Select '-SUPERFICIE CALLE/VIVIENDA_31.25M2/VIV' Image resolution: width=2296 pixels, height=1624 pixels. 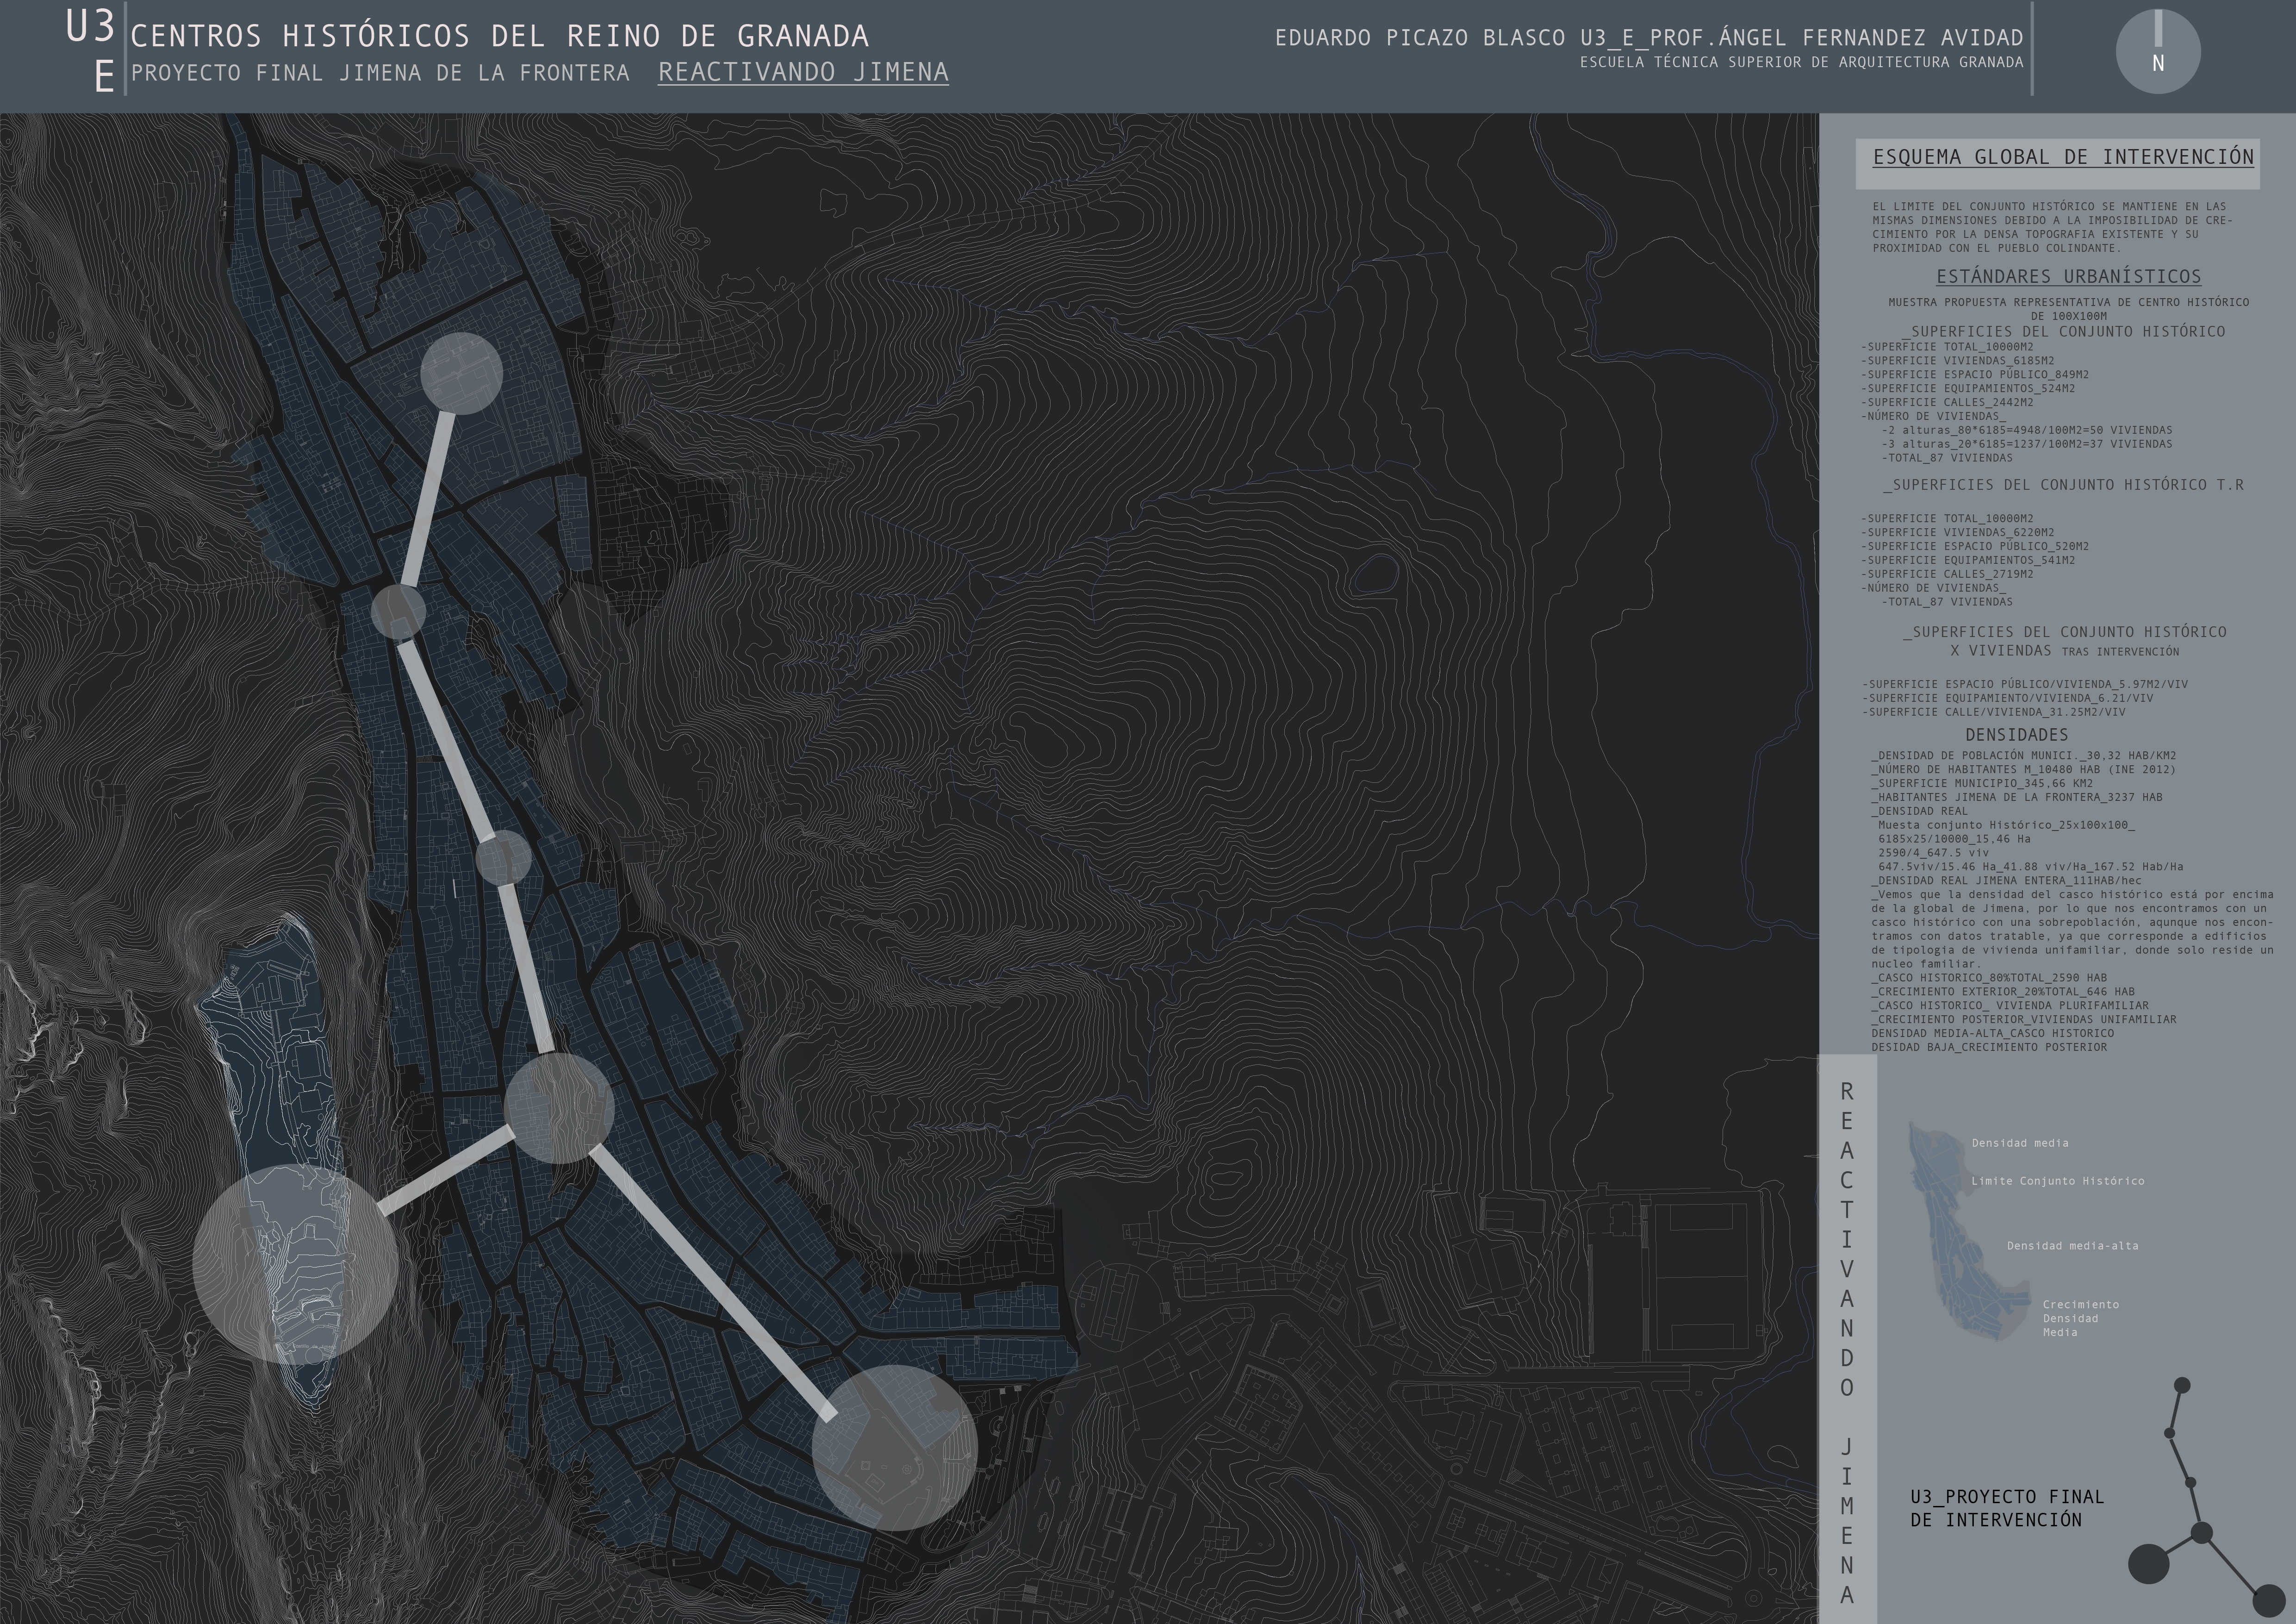point(1993,712)
